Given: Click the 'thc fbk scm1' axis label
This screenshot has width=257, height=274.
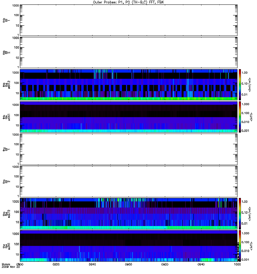Looking at the screenshot, I should pyautogui.click(x=6, y=246).
